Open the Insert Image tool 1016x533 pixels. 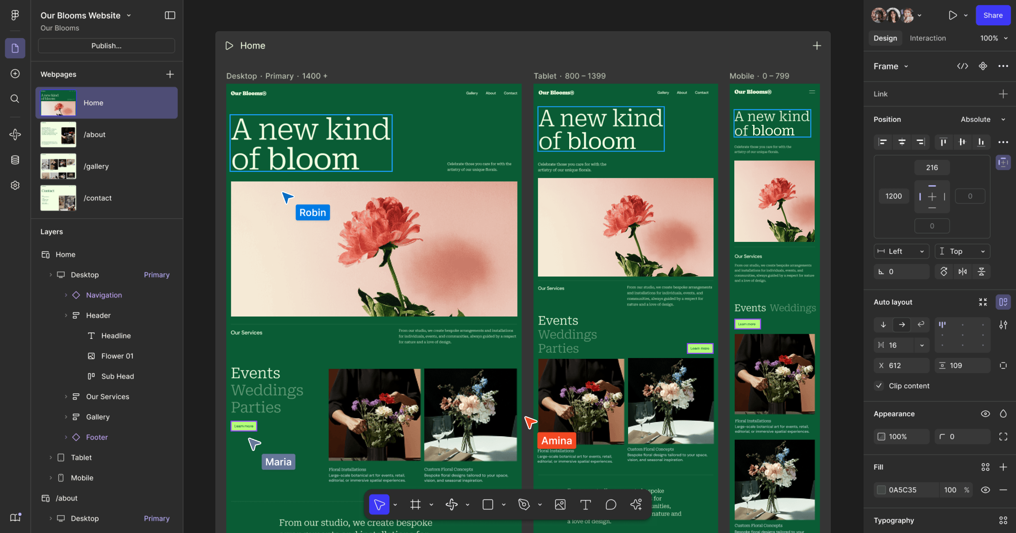pyautogui.click(x=560, y=505)
